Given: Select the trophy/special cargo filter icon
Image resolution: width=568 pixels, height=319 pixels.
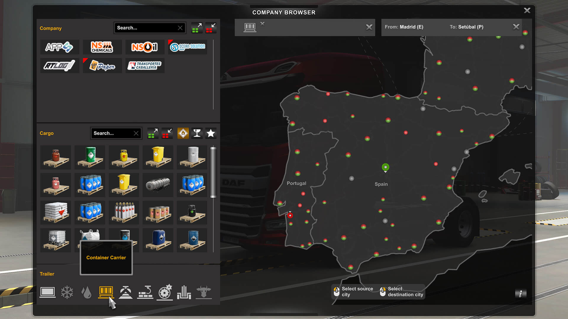Looking at the screenshot, I should tap(197, 133).
